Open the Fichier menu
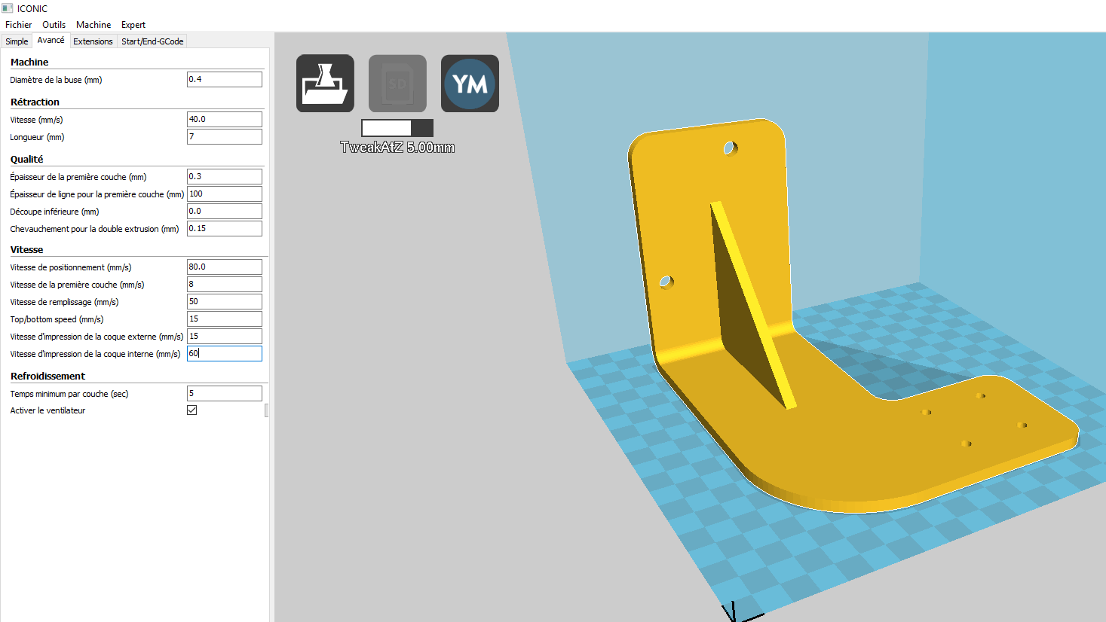This screenshot has height=622, width=1106. pyautogui.click(x=19, y=25)
